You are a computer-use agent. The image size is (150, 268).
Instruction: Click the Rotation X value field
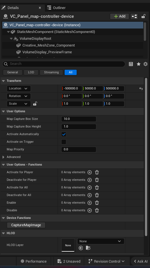(x=72, y=96)
